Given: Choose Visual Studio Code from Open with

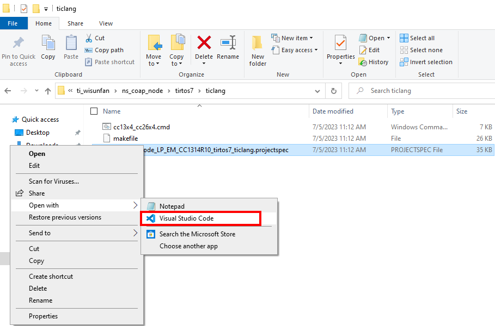Looking at the screenshot, I should (186, 218).
